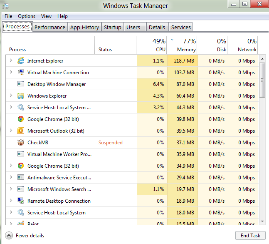The image size is (269, 244).
Task: Click the Fewer details link text
Action: pyautogui.click(x=30, y=235)
